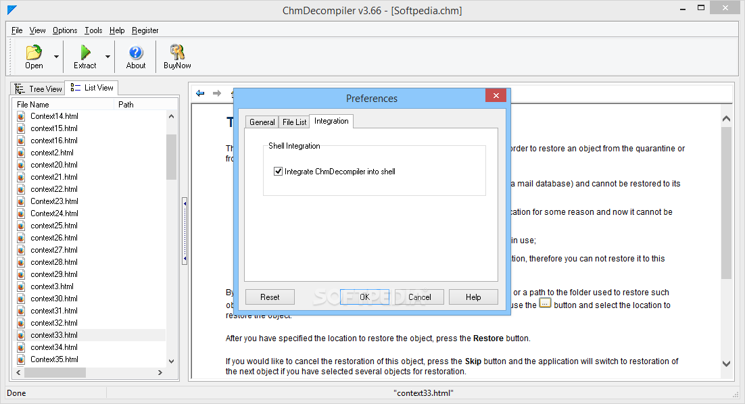Expand the Extract button dropdown arrow
Screen dimensions: 745x404
108,57
